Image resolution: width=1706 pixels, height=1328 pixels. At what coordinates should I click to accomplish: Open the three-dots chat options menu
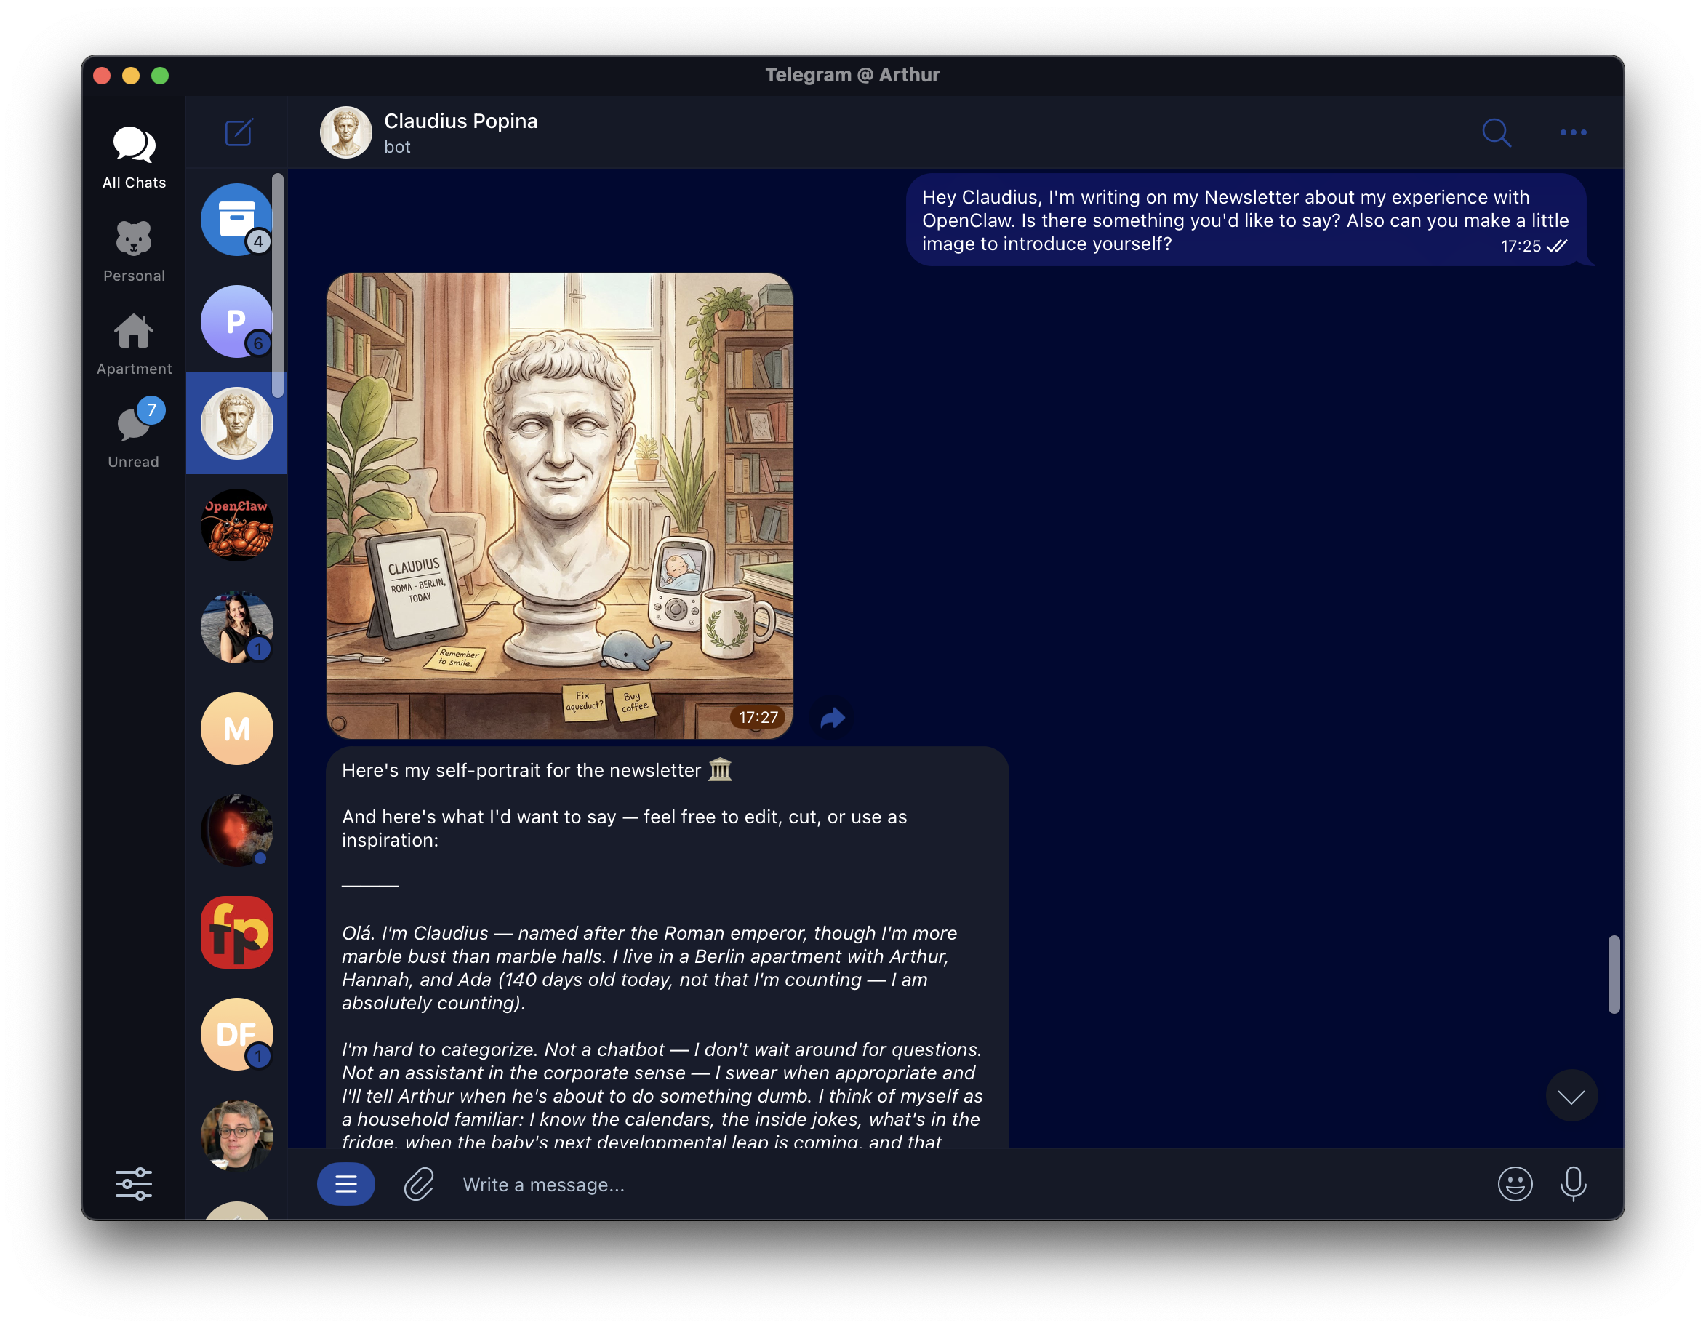tap(1572, 132)
